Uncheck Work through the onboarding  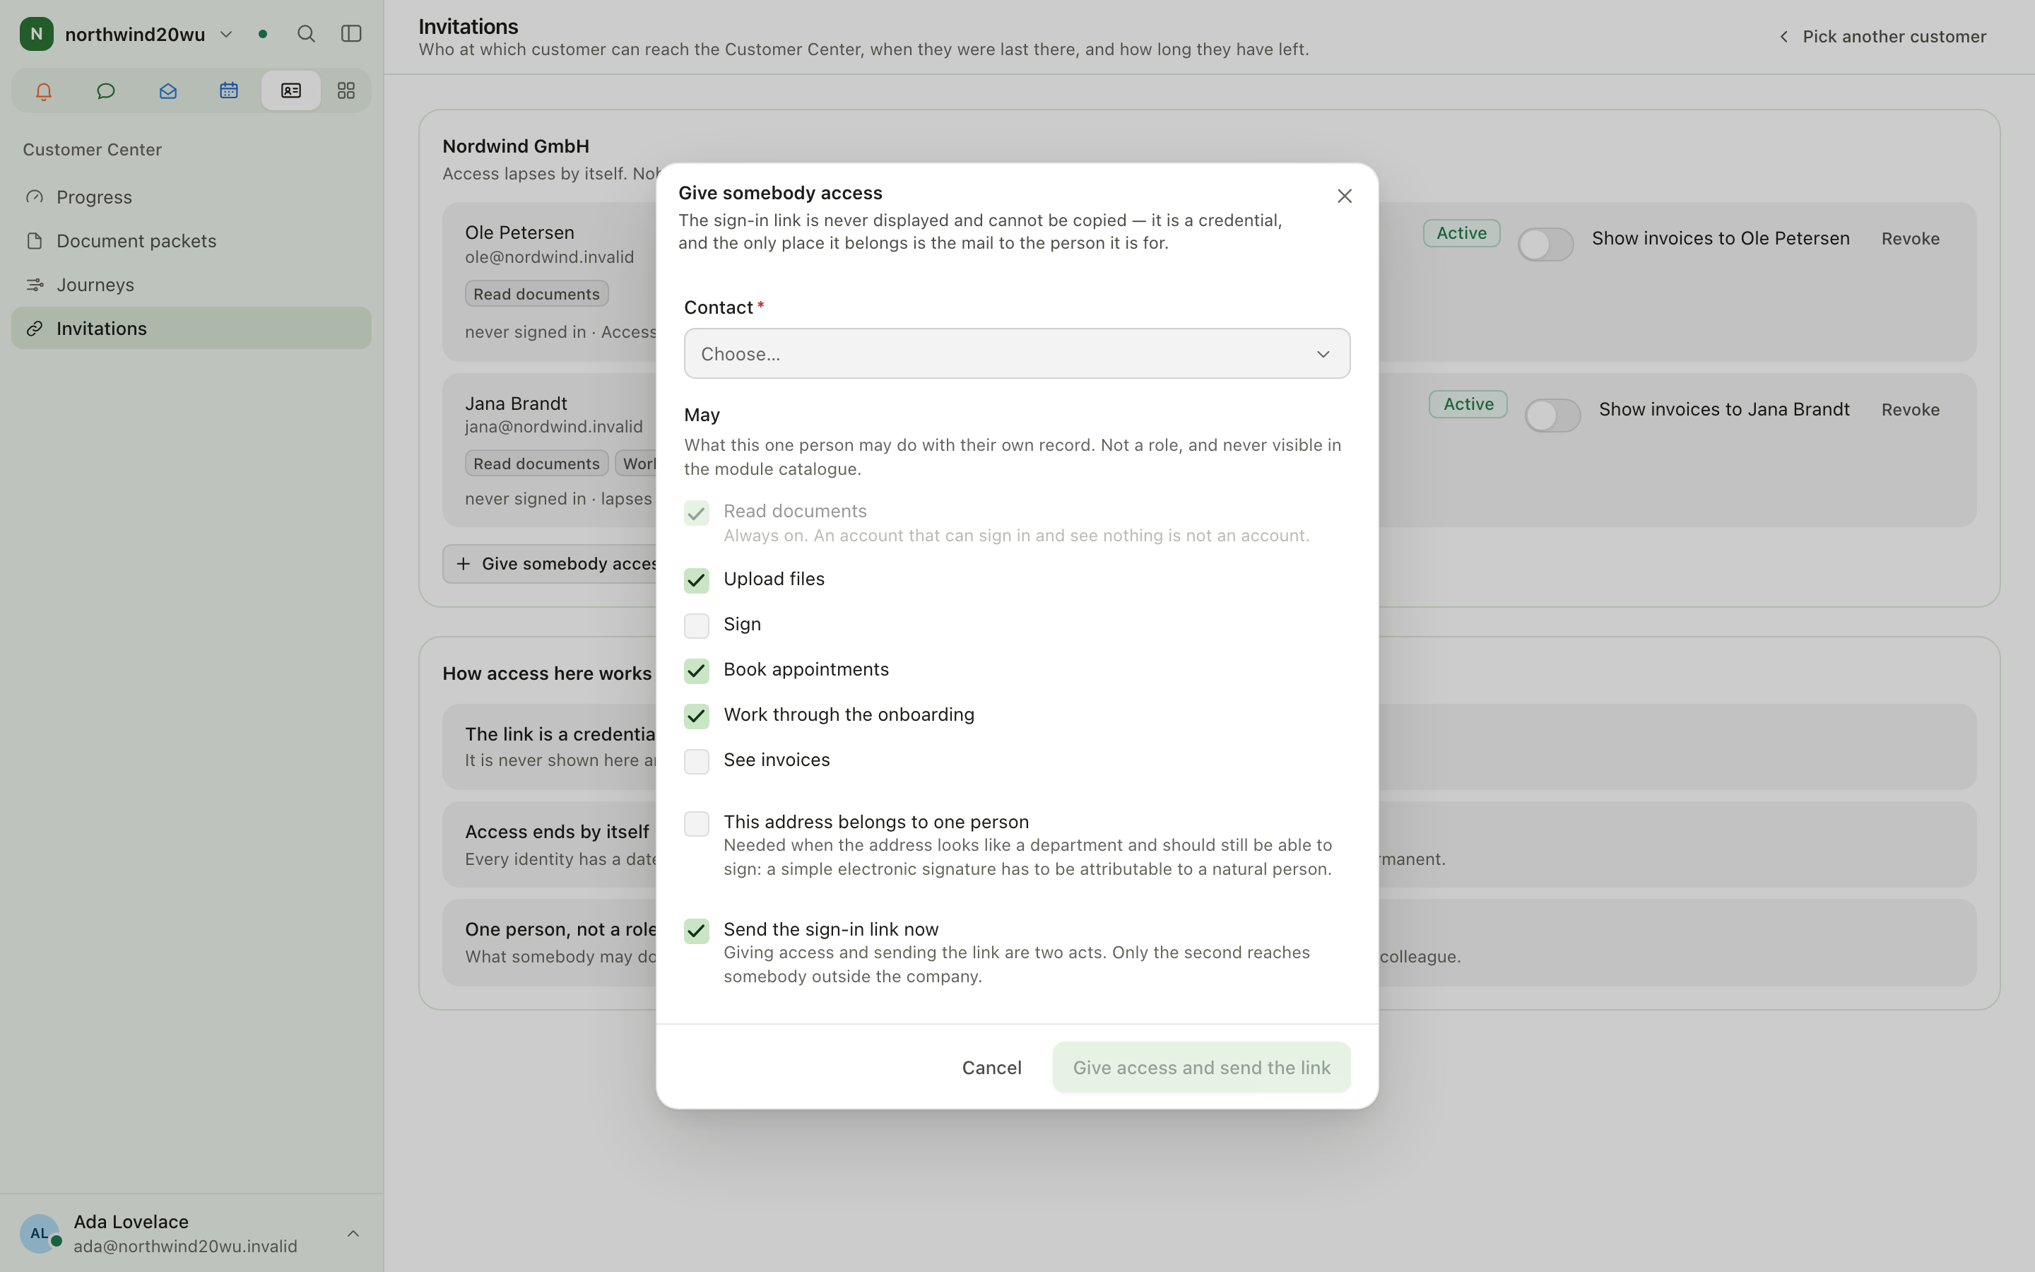coord(696,717)
